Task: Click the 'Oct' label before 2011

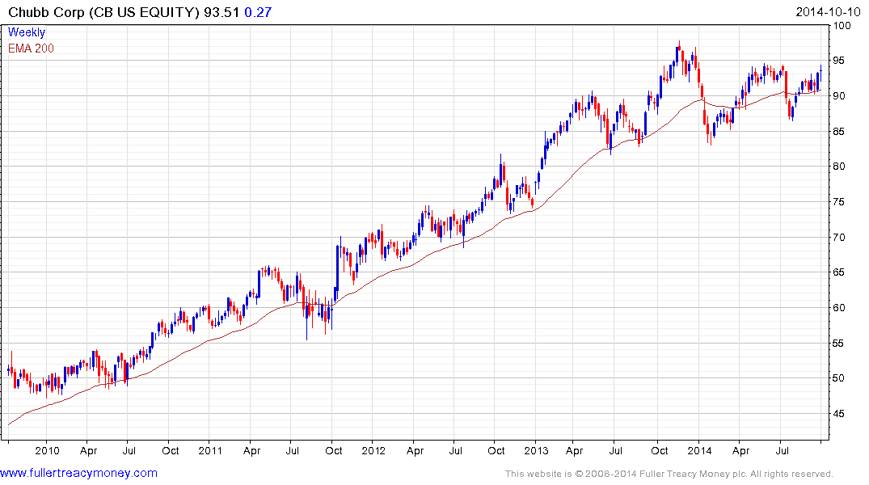Action: (x=170, y=450)
